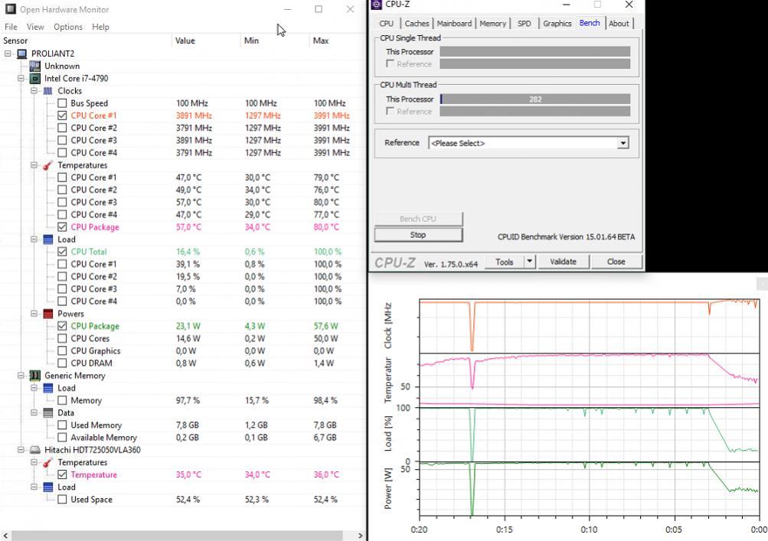Image resolution: width=768 pixels, height=541 pixels.
Task: Check the Memory load checkbox
Action: coord(62,400)
